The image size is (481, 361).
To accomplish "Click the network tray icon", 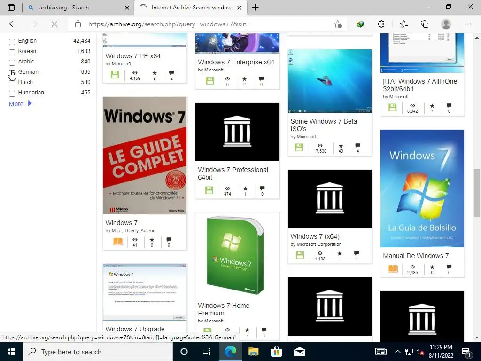I will click(409, 352).
